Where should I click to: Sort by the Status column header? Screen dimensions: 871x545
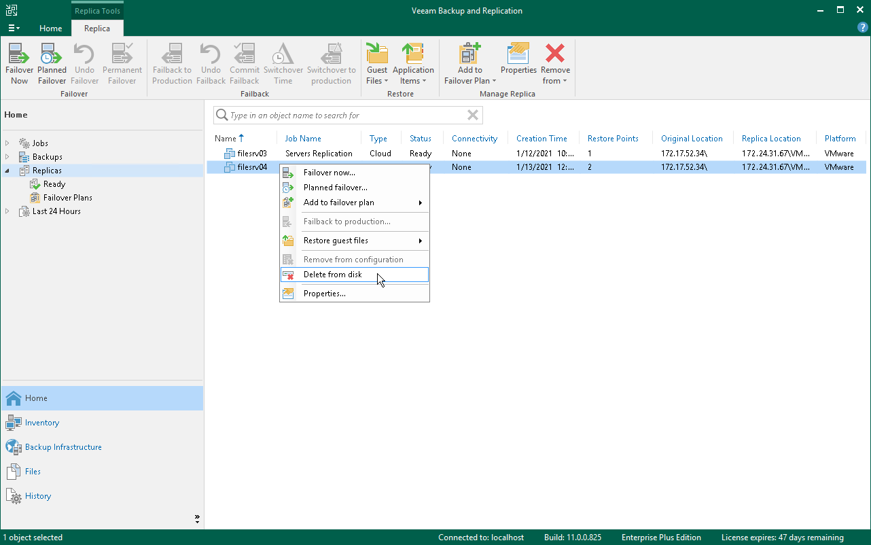tap(421, 139)
